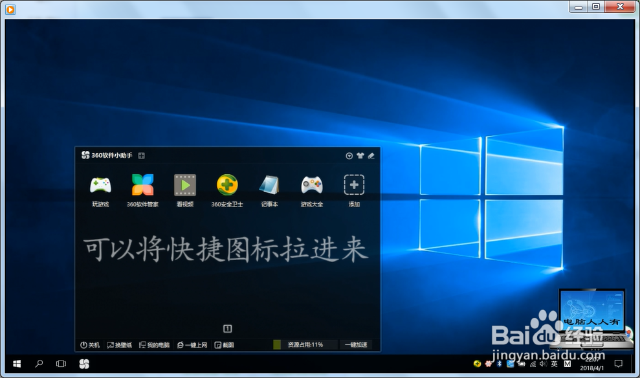Image resolution: width=640 pixels, height=378 pixels.
Task: Click the small plus icon beside 360软件小助手
Action: click(x=142, y=155)
